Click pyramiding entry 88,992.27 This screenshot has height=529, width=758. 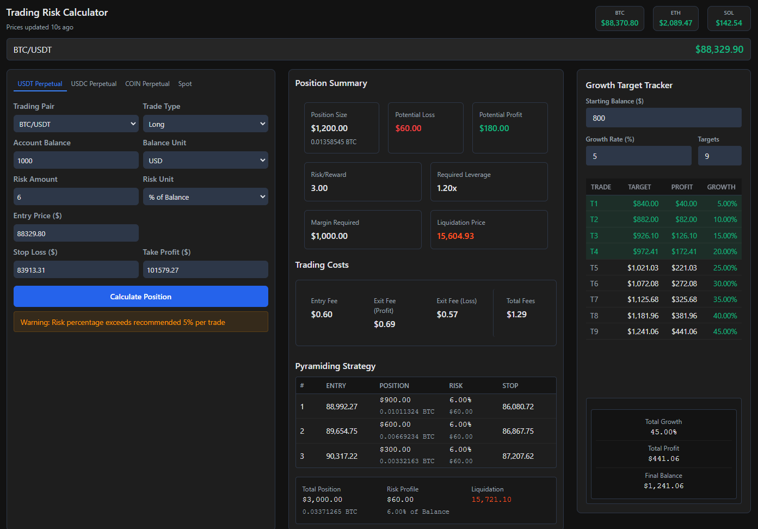coord(342,407)
